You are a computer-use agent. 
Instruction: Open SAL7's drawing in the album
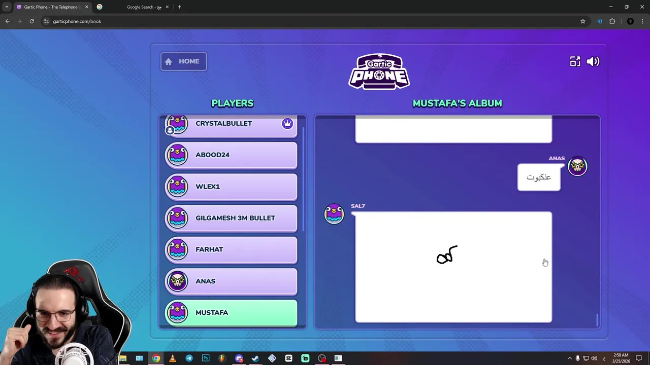tap(453, 267)
